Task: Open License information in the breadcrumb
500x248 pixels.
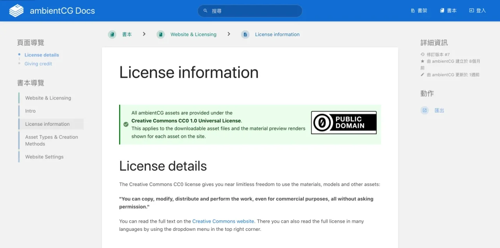Action: coord(277,34)
